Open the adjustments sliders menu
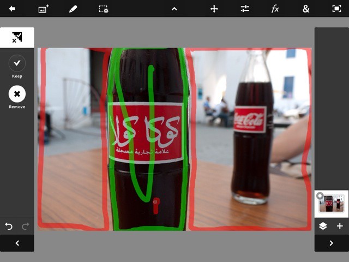349x262 pixels. [245, 9]
